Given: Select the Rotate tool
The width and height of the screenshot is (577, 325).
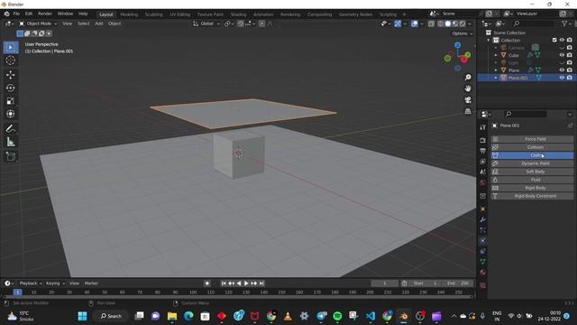Looking at the screenshot, I should point(11,88).
